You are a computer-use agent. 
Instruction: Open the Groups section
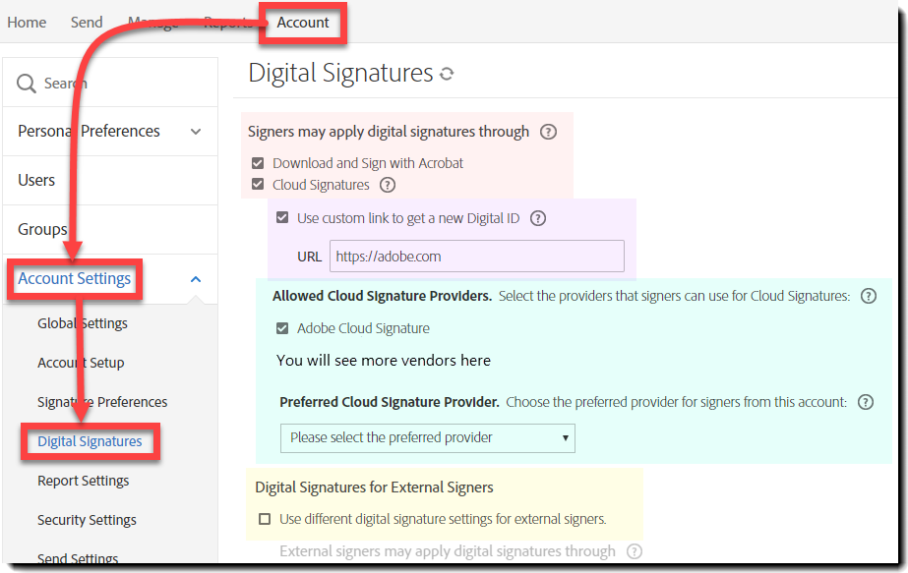42,229
